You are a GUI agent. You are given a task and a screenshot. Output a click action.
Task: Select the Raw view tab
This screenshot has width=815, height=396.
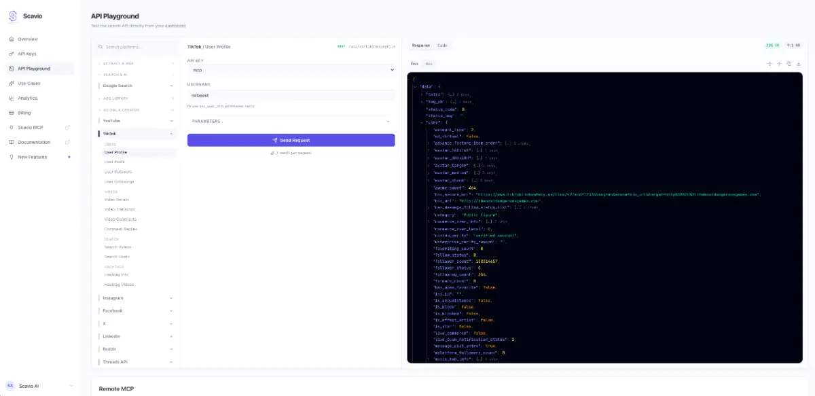point(429,64)
